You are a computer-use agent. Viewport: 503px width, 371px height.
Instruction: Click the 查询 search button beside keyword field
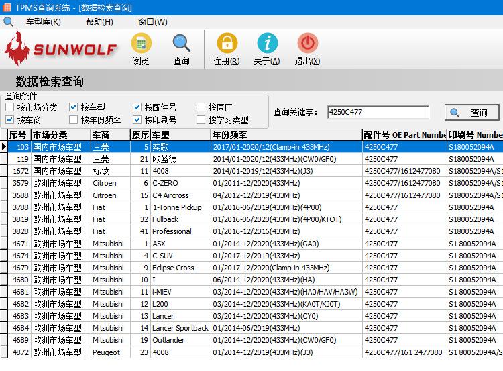(x=472, y=113)
